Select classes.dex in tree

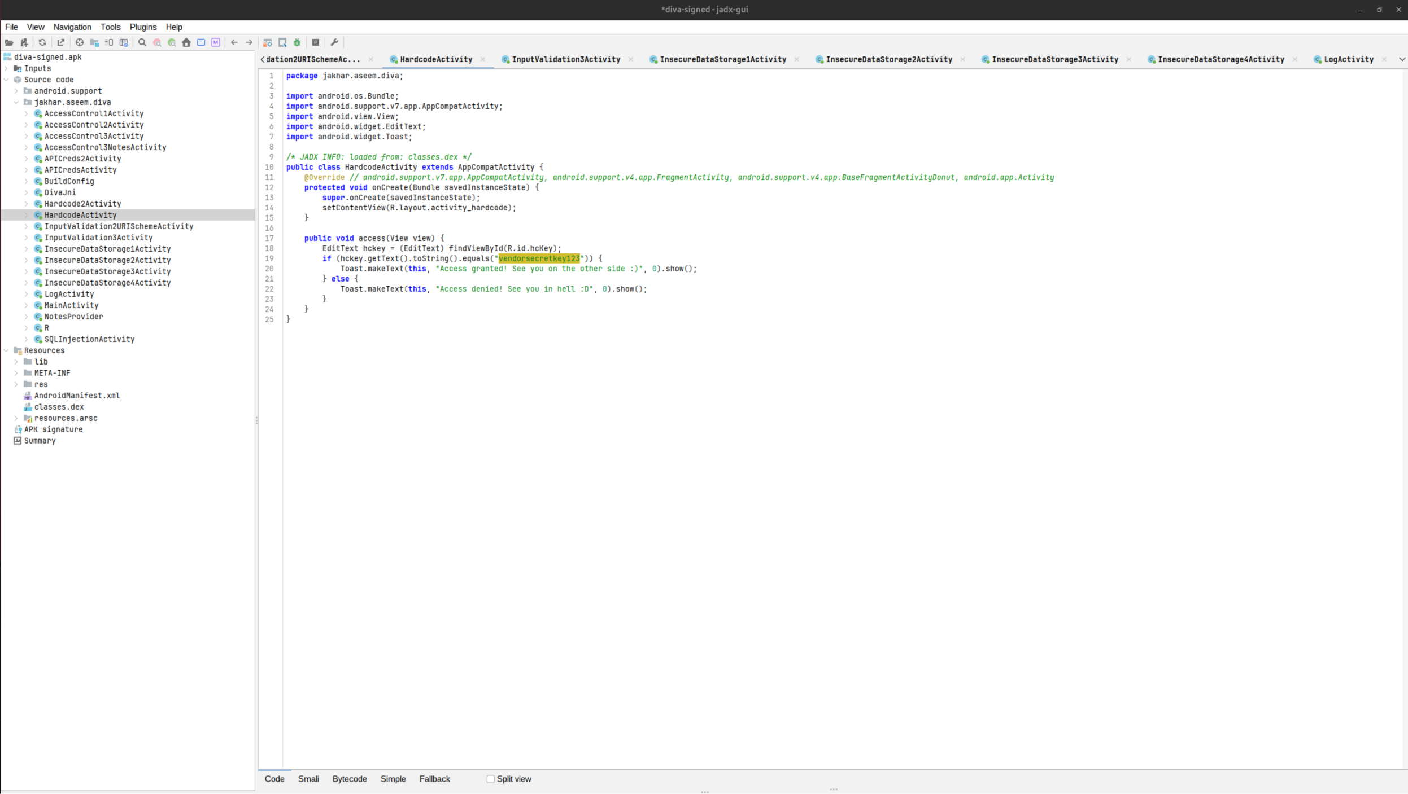(x=59, y=407)
